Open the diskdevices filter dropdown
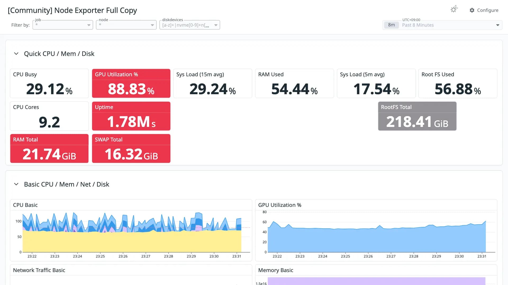 [x=190, y=25]
